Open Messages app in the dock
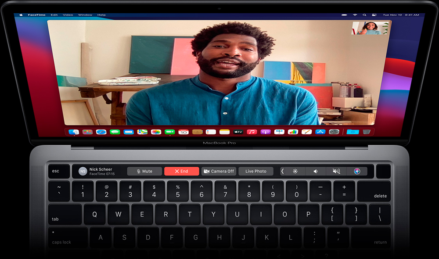This screenshot has height=259, width=439. [x=115, y=132]
